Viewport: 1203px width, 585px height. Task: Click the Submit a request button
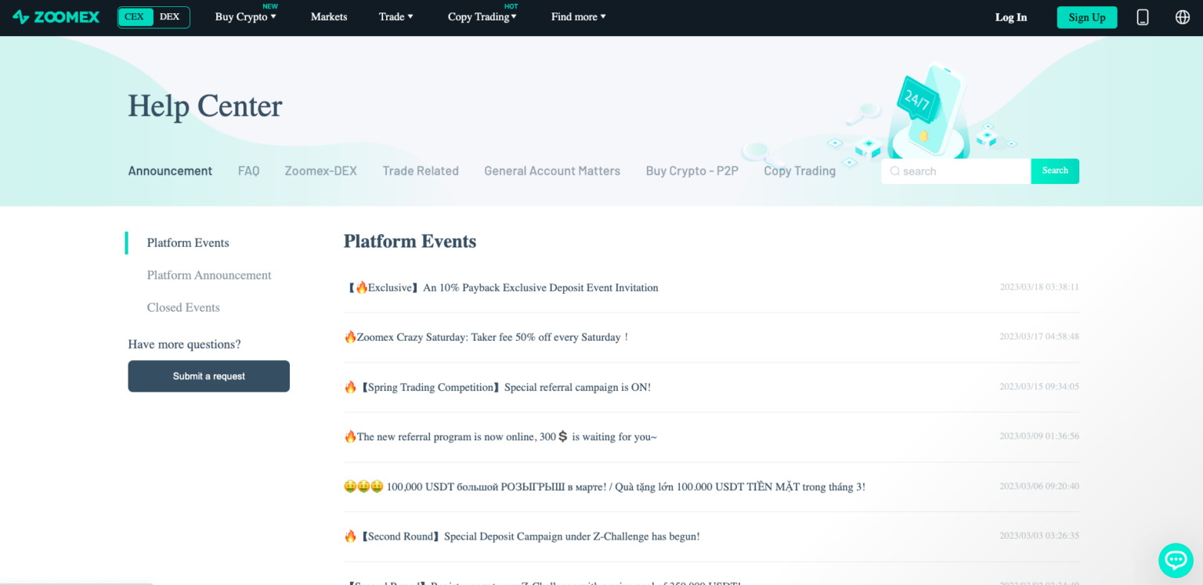[209, 376]
